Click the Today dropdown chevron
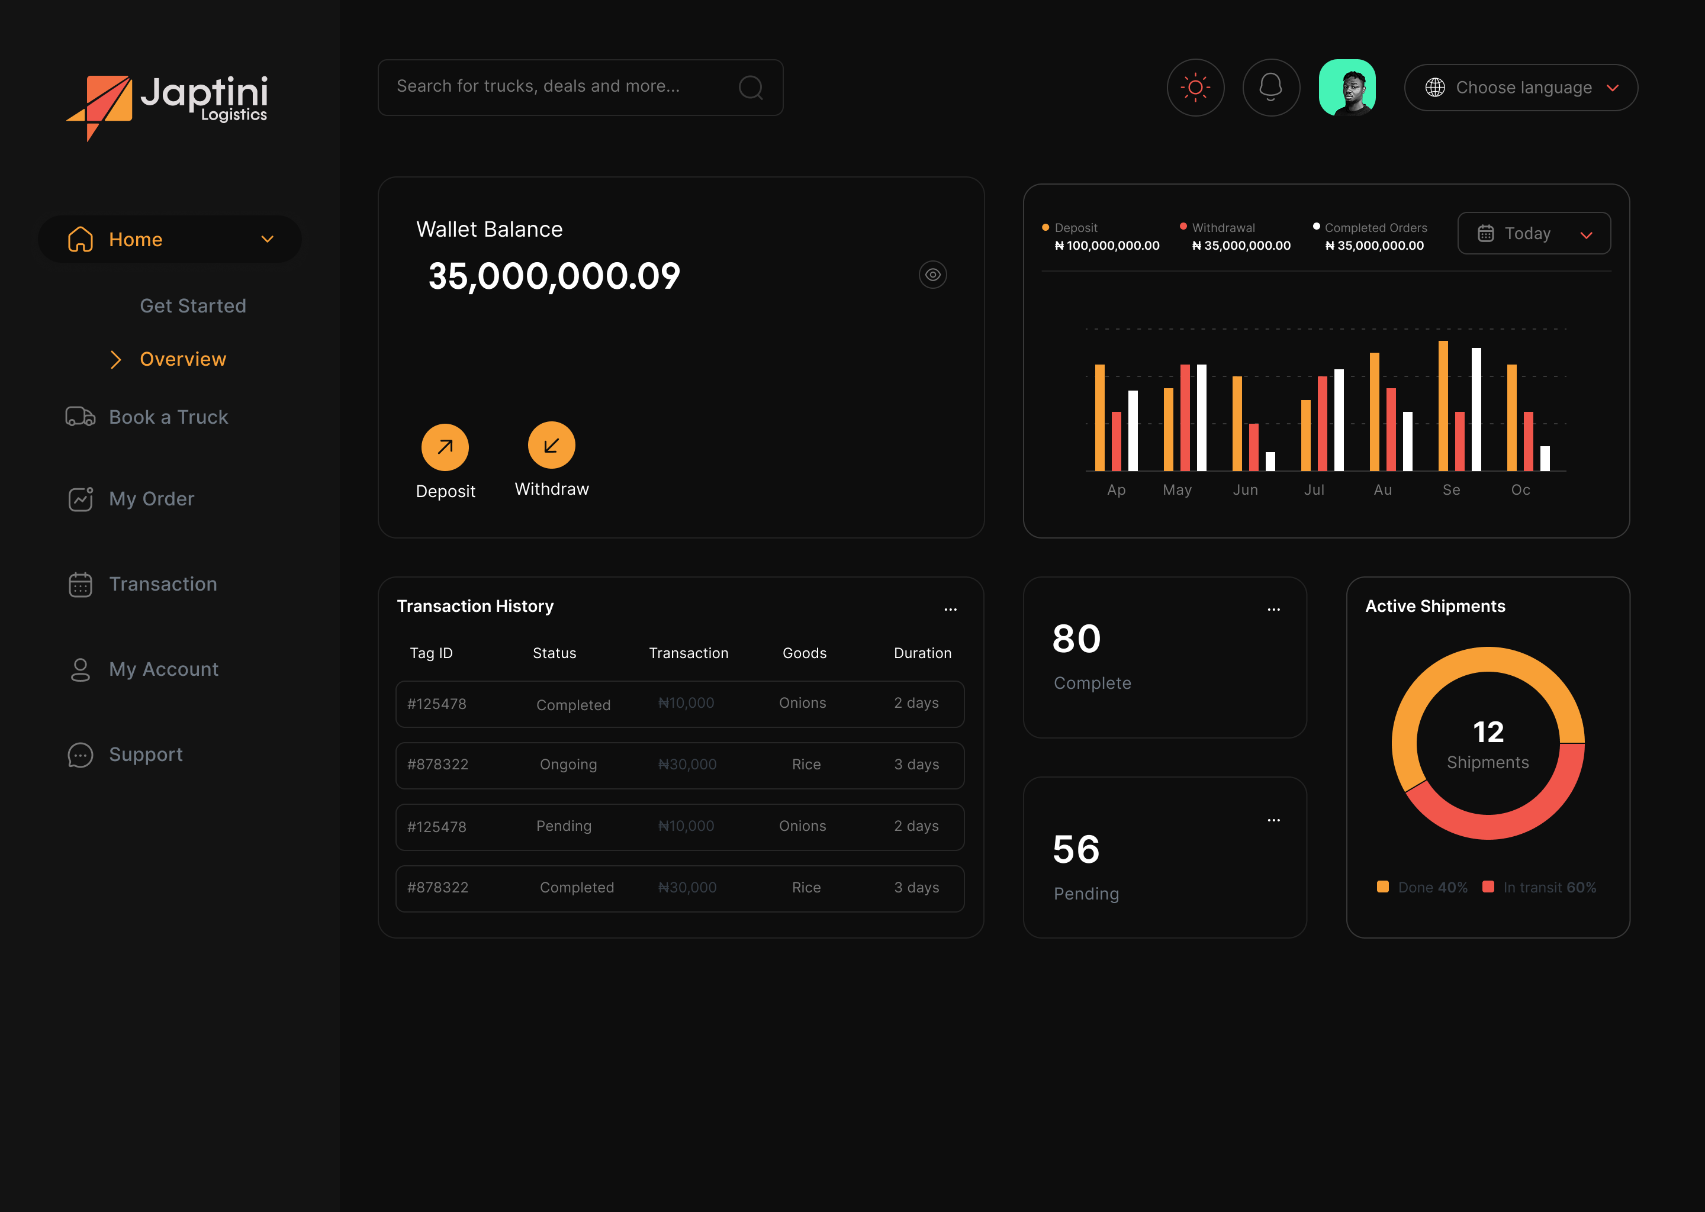 pyautogui.click(x=1587, y=235)
